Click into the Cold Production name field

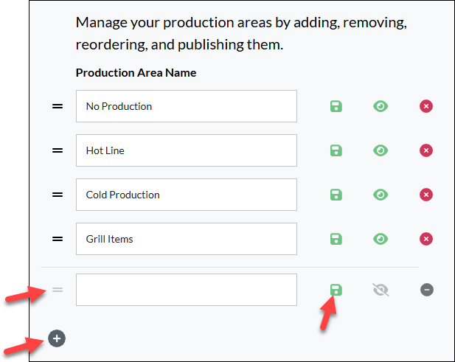[187, 195]
